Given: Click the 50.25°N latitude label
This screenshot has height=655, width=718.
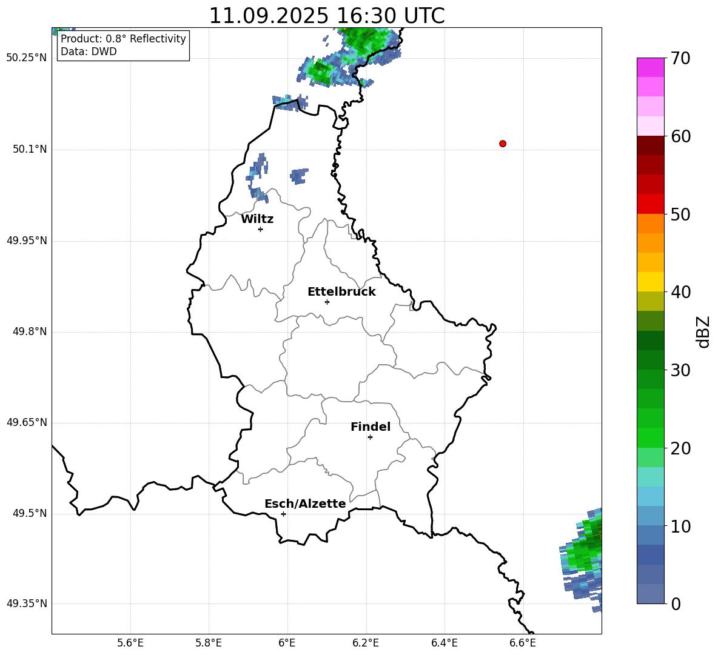Looking at the screenshot, I should (x=27, y=58).
